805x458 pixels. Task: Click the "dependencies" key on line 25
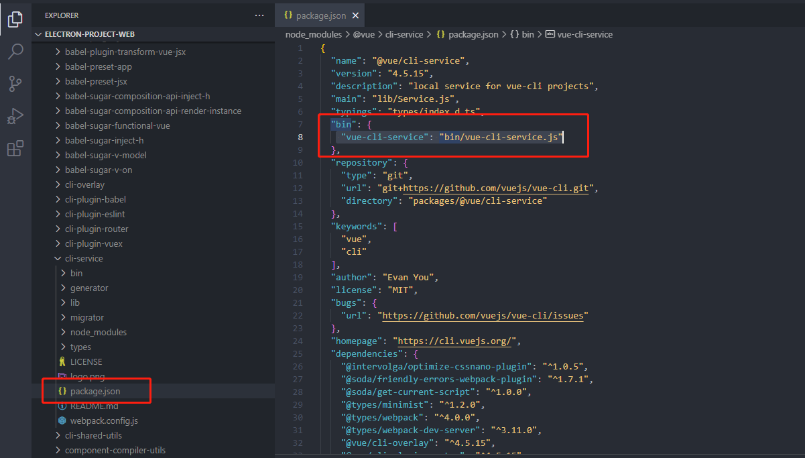(x=367, y=353)
